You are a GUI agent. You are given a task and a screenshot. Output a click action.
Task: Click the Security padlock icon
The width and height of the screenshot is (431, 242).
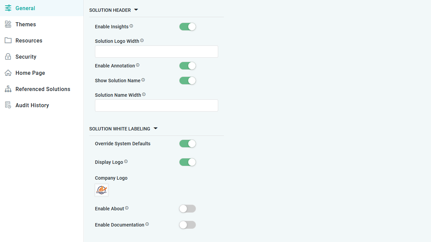coord(8,57)
